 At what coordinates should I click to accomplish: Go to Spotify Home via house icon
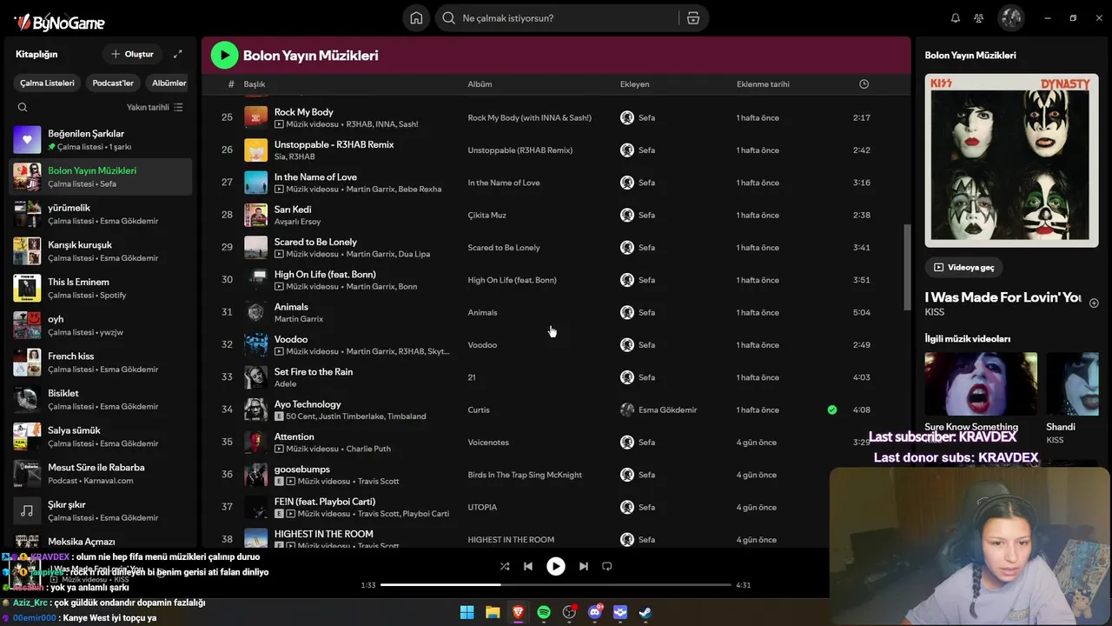416,17
